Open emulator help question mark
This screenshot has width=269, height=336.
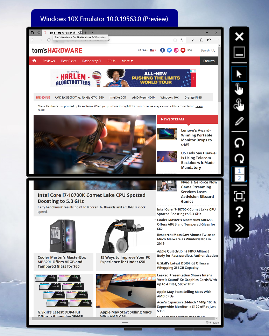point(239,212)
